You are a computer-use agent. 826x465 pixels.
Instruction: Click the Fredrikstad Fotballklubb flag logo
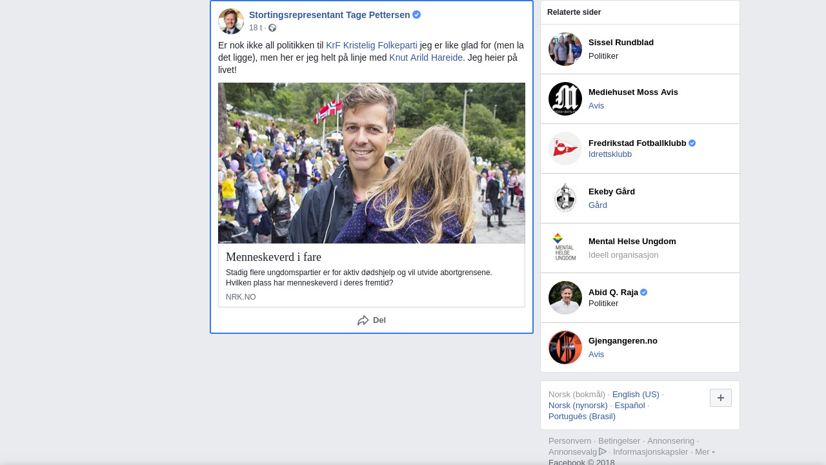point(565,149)
